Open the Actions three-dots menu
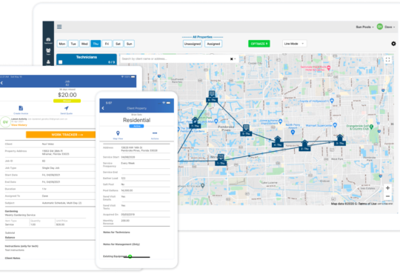This screenshot has width=400, height=274. tap(155, 133)
